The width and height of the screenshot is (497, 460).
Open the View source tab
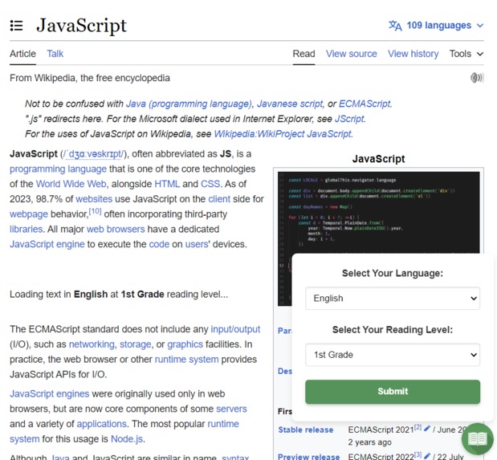pos(351,54)
